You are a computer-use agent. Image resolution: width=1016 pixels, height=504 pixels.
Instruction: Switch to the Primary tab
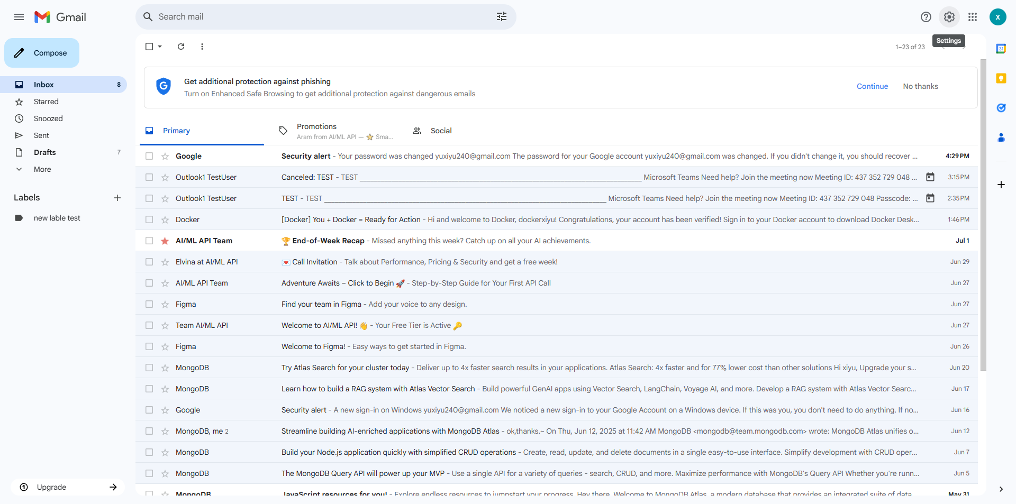coord(202,131)
